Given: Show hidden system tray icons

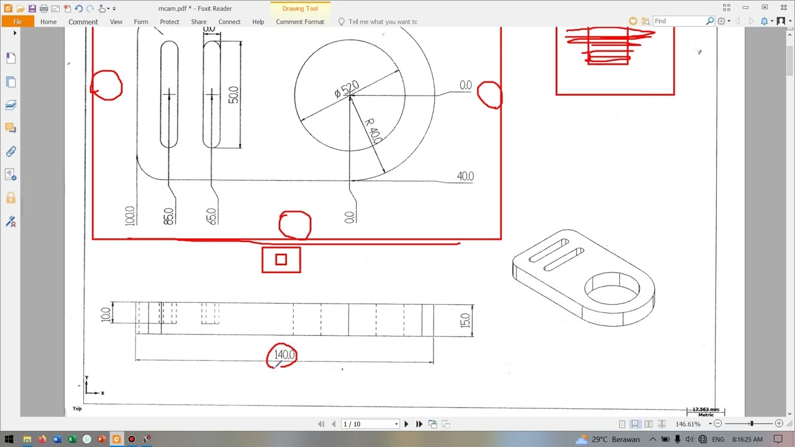Looking at the screenshot, I should pos(652,439).
